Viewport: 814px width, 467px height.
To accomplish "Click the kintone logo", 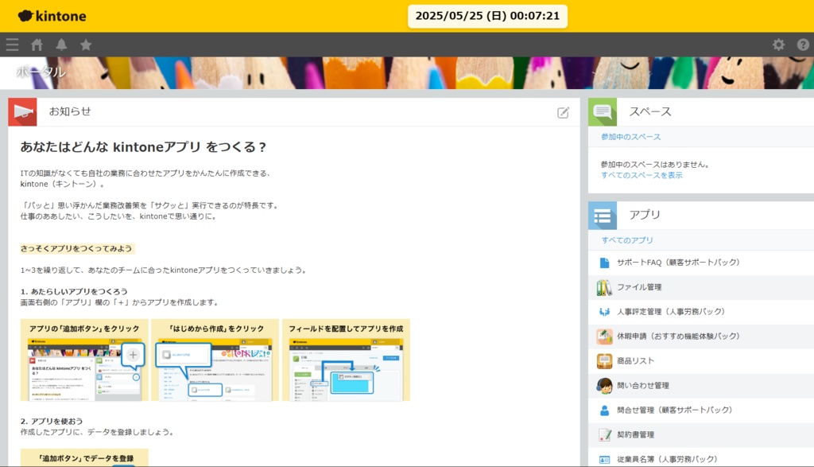I will 52,16.
